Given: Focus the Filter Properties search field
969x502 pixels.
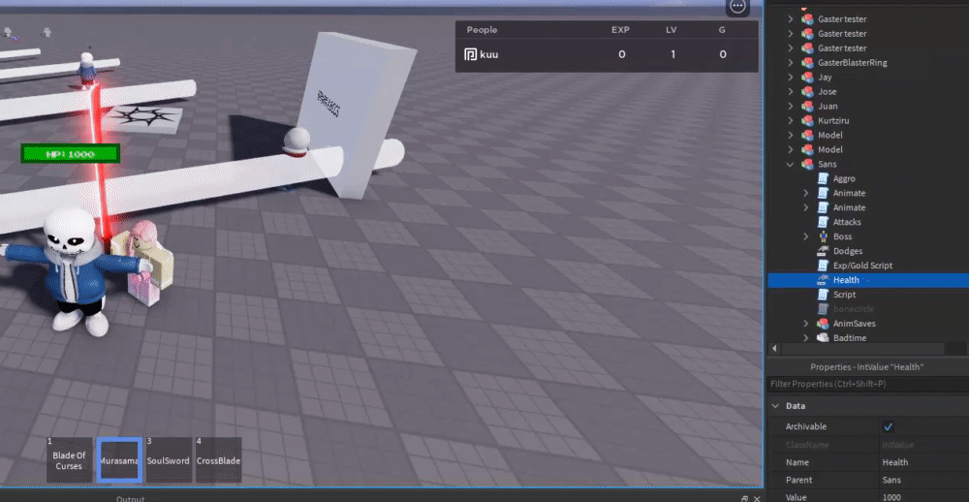Looking at the screenshot, I should (x=867, y=384).
